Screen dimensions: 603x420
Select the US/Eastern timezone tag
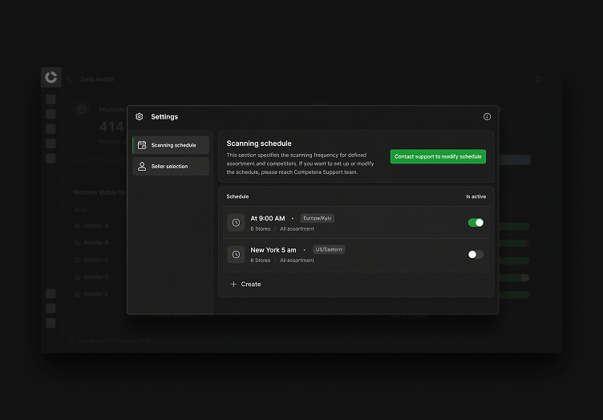[x=329, y=250]
